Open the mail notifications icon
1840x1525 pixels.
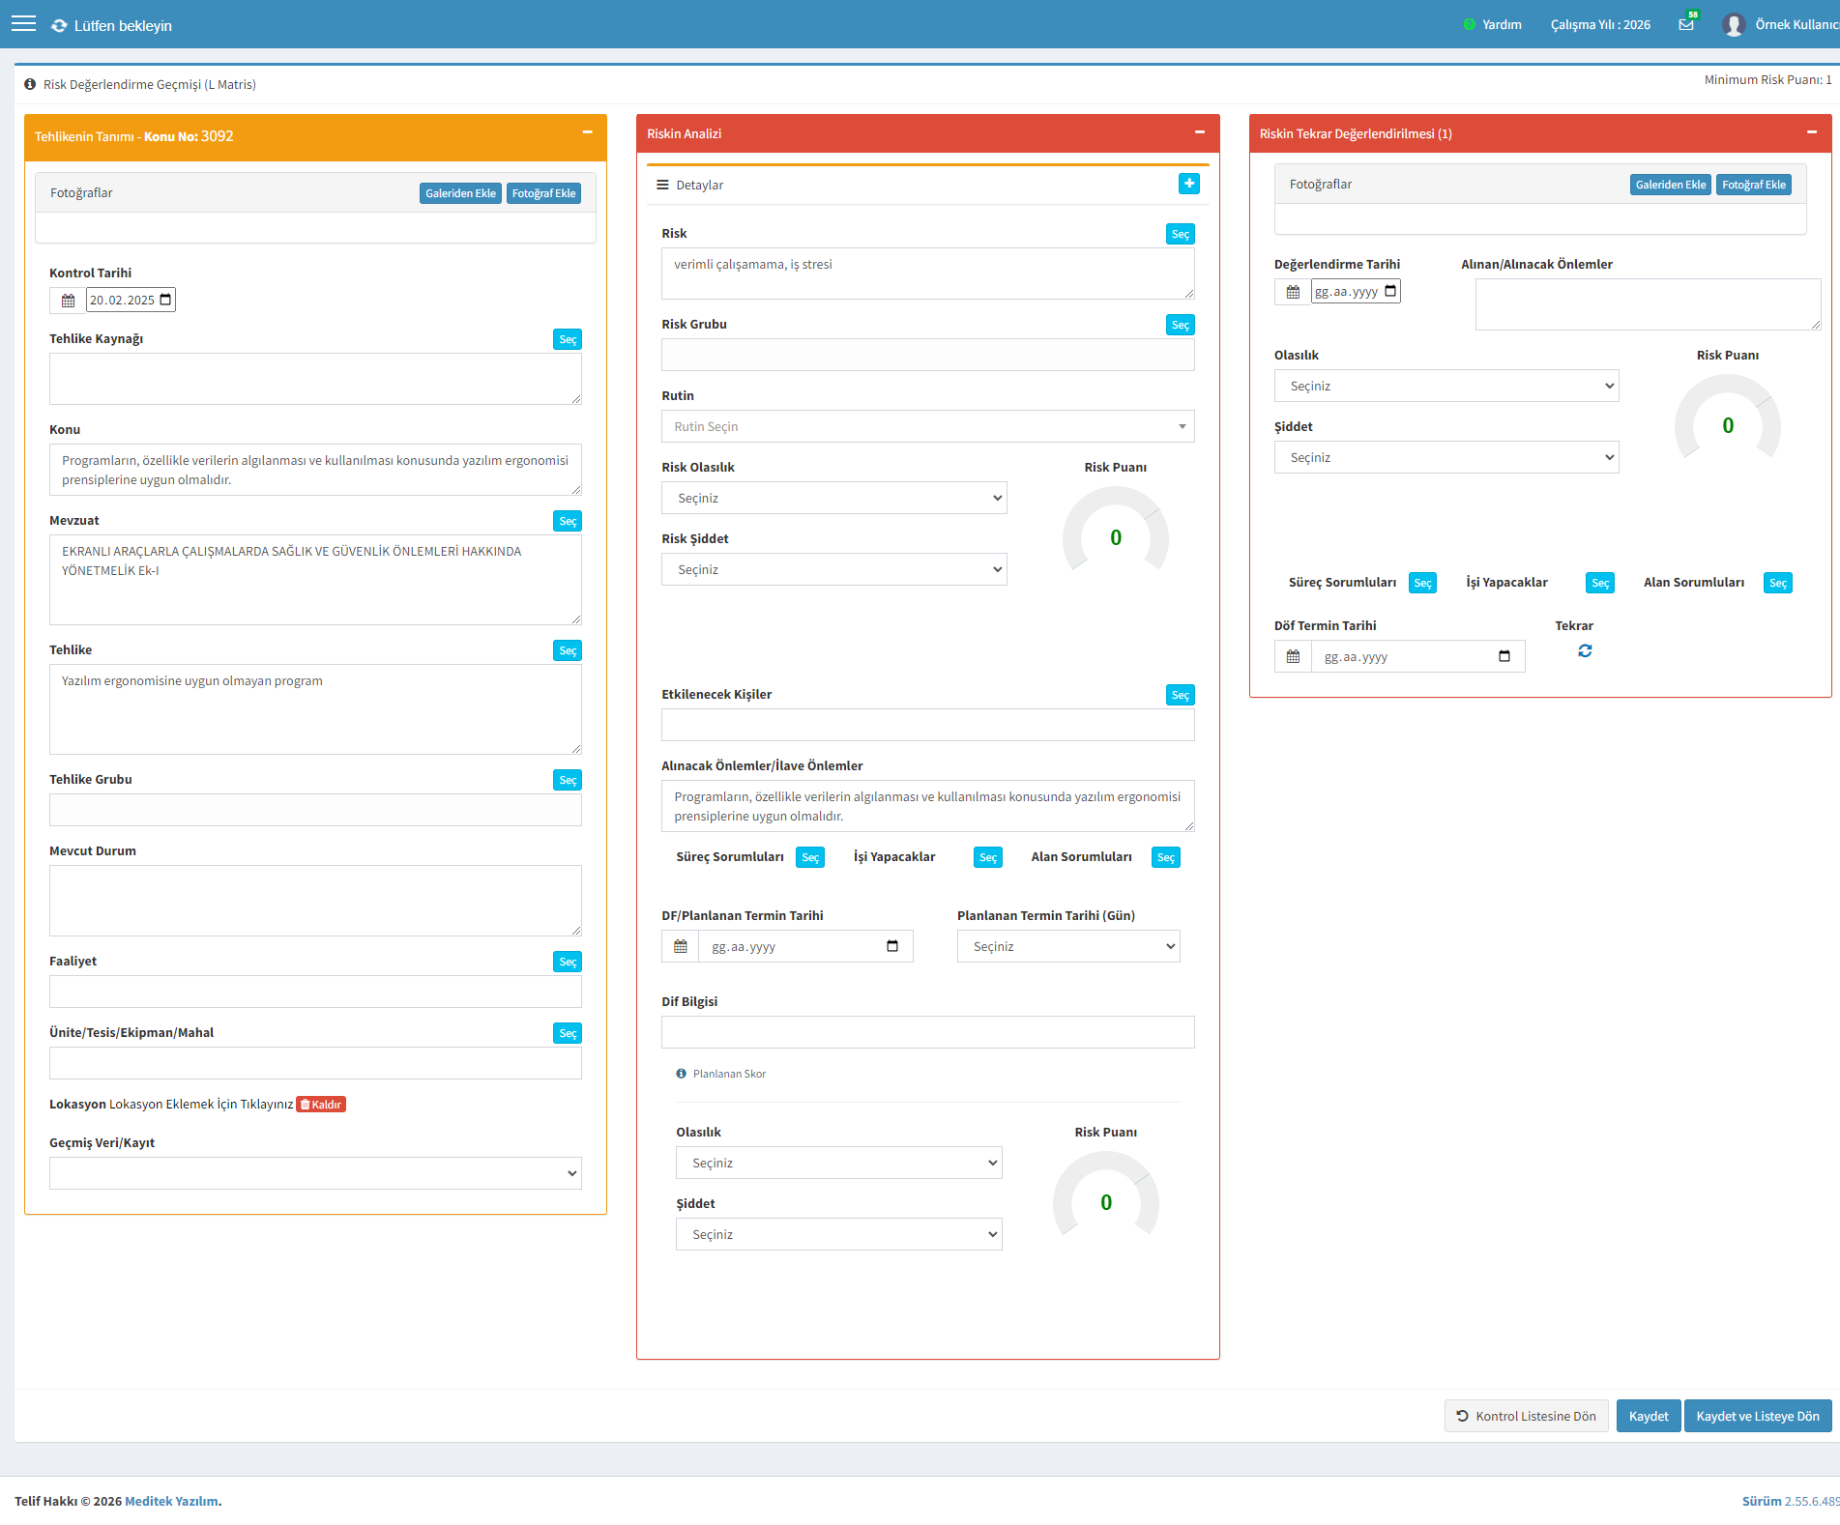(1686, 24)
